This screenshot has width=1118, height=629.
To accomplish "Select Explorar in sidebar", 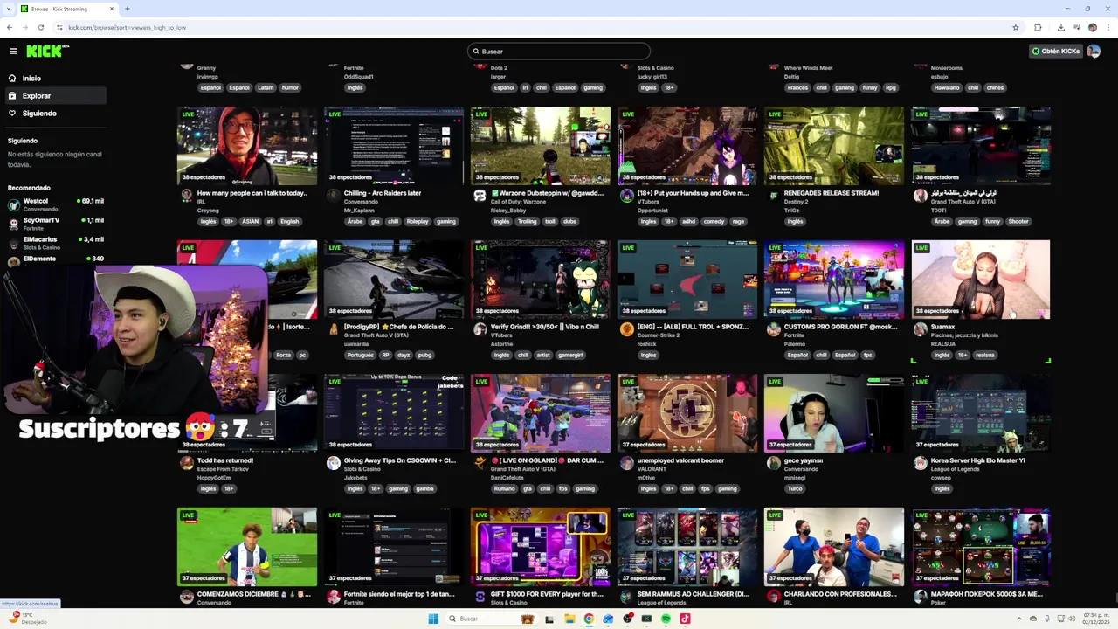I will [x=54, y=96].
